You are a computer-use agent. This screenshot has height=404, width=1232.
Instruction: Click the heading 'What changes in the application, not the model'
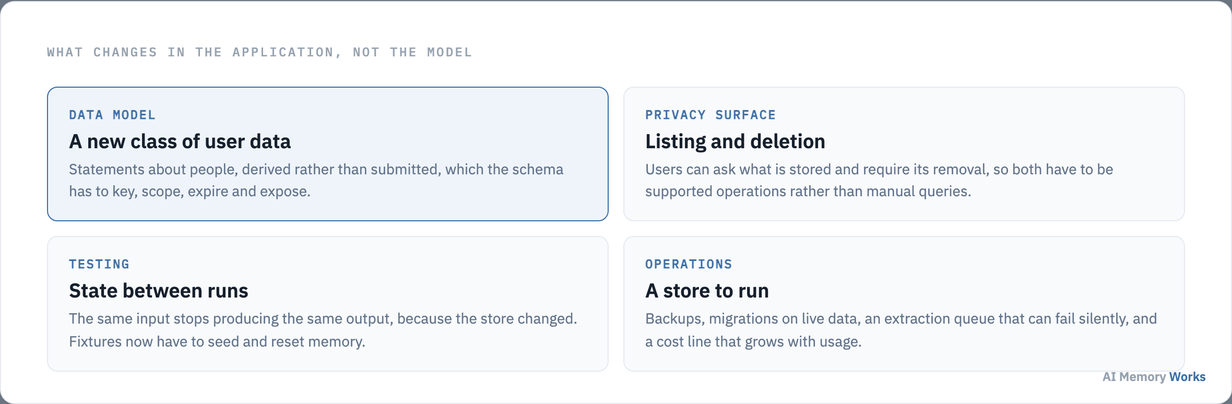pos(259,52)
